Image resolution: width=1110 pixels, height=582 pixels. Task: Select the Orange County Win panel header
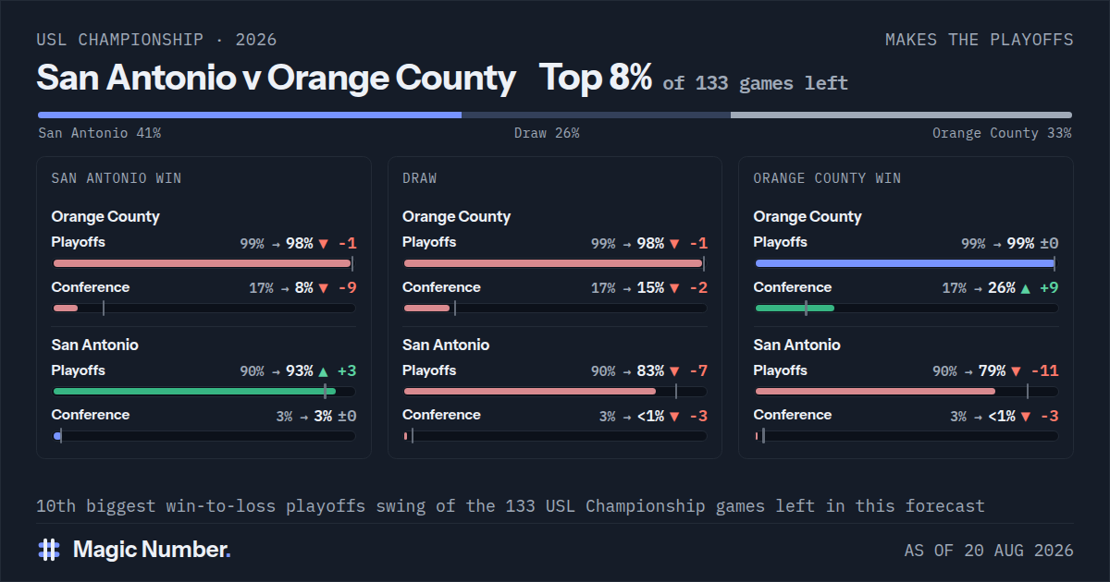click(x=827, y=178)
